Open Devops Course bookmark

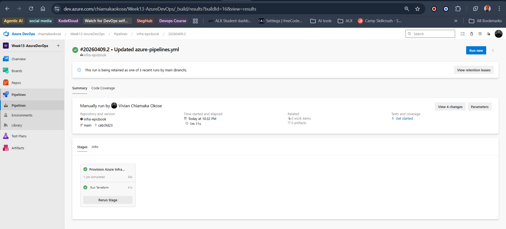point(173,21)
